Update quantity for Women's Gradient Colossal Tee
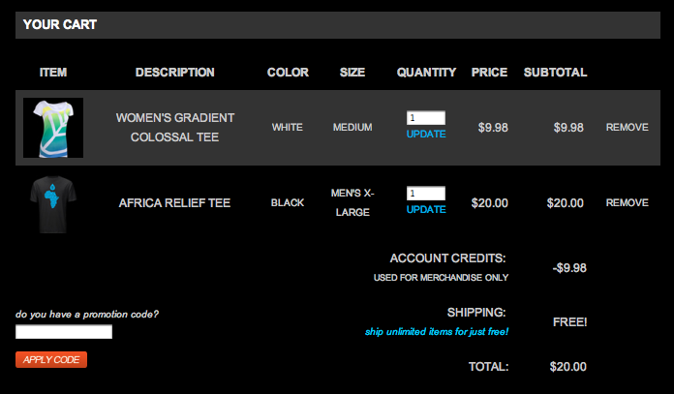The image size is (674, 394). [426, 135]
